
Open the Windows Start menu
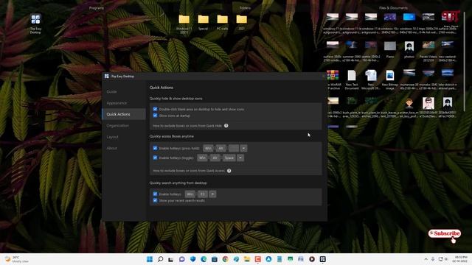click(150, 259)
